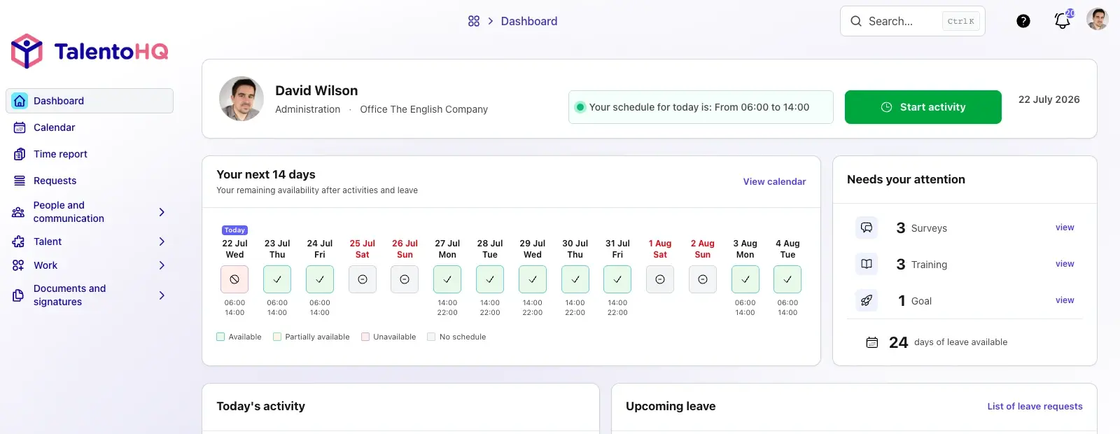1120x434 pixels.
Task: Open Time report in the sidebar
Action: point(90,154)
